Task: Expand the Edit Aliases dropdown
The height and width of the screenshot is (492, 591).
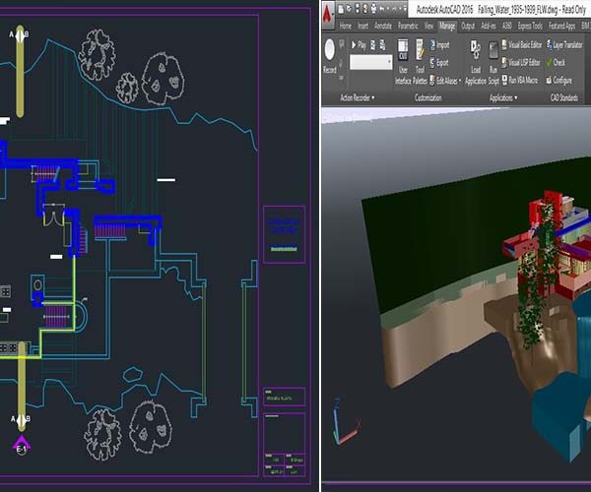Action: tap(446, 79)
